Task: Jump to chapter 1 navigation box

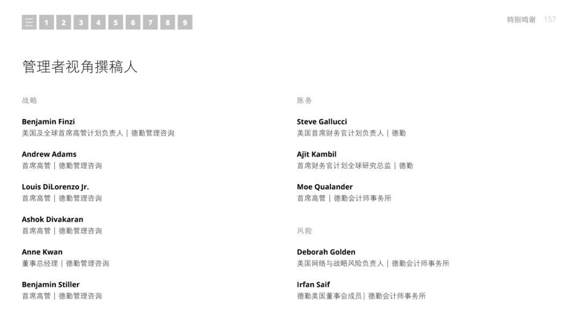Action: point(46,22)
